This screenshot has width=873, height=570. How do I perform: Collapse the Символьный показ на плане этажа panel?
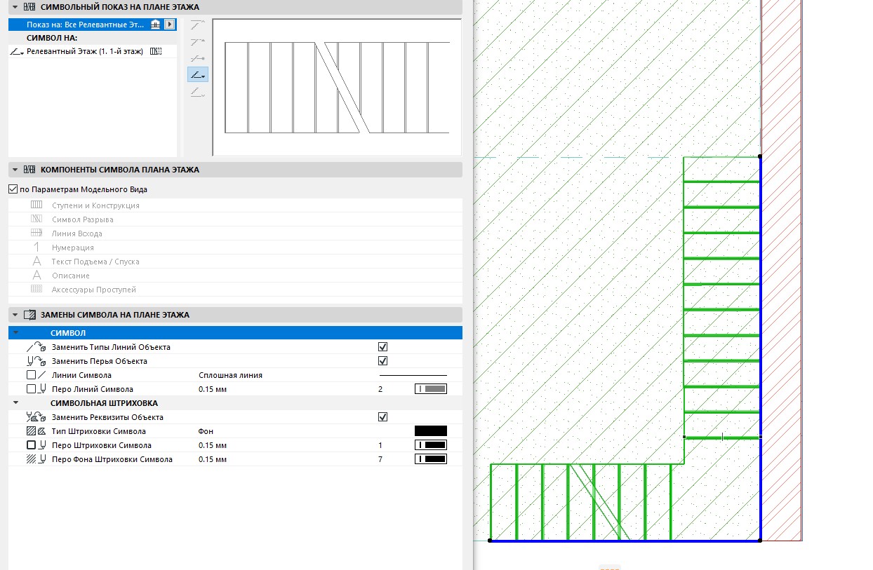(15, 7)
